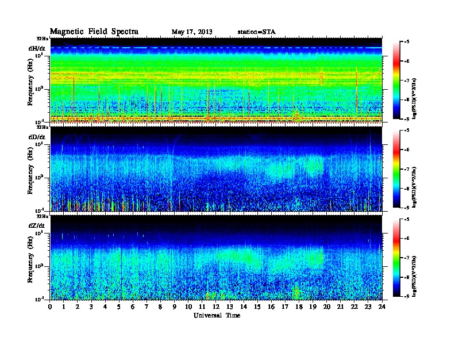Click the log(PSD) label beside dH/dt color bar
The height and width of the screenshot is (352, 455).
point(414,98)
